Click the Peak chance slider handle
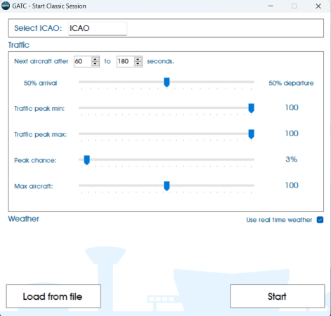331x316 pixels. point(86,160)
